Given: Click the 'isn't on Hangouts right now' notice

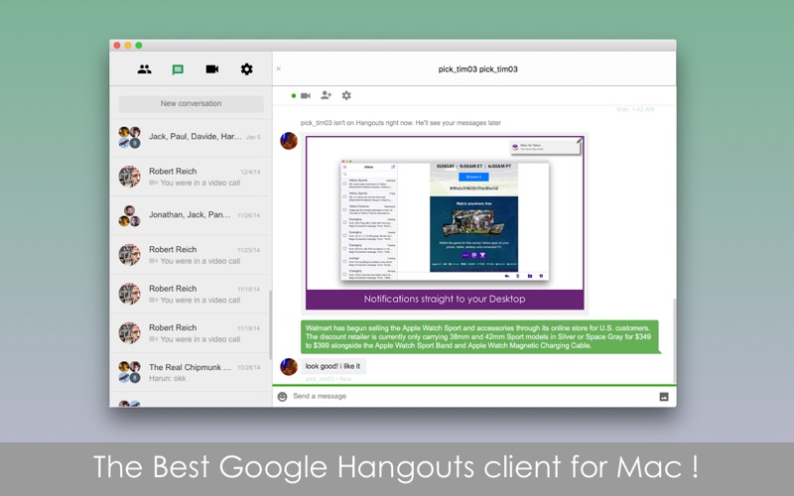Looking at the screenshot, I should tap(401, 123).
